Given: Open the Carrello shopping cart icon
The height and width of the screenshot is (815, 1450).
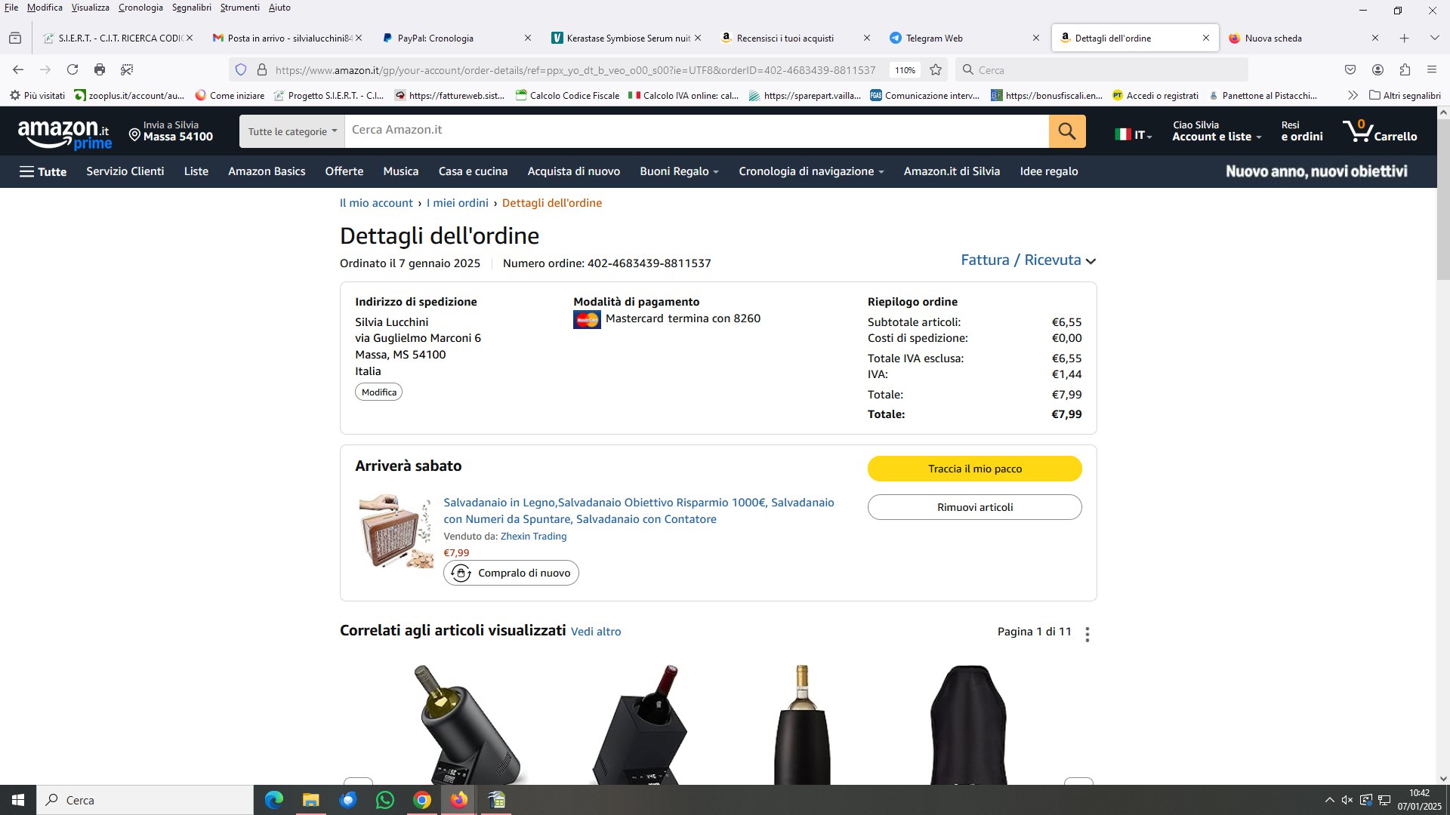Looking at the screenshot, I should 1380,131.
